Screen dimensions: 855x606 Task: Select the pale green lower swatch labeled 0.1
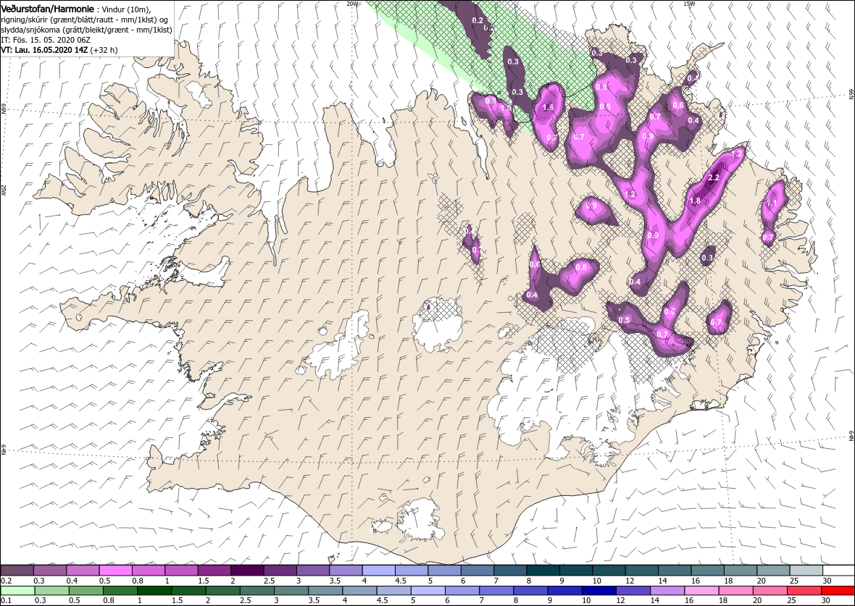click(x=17, y=591)
